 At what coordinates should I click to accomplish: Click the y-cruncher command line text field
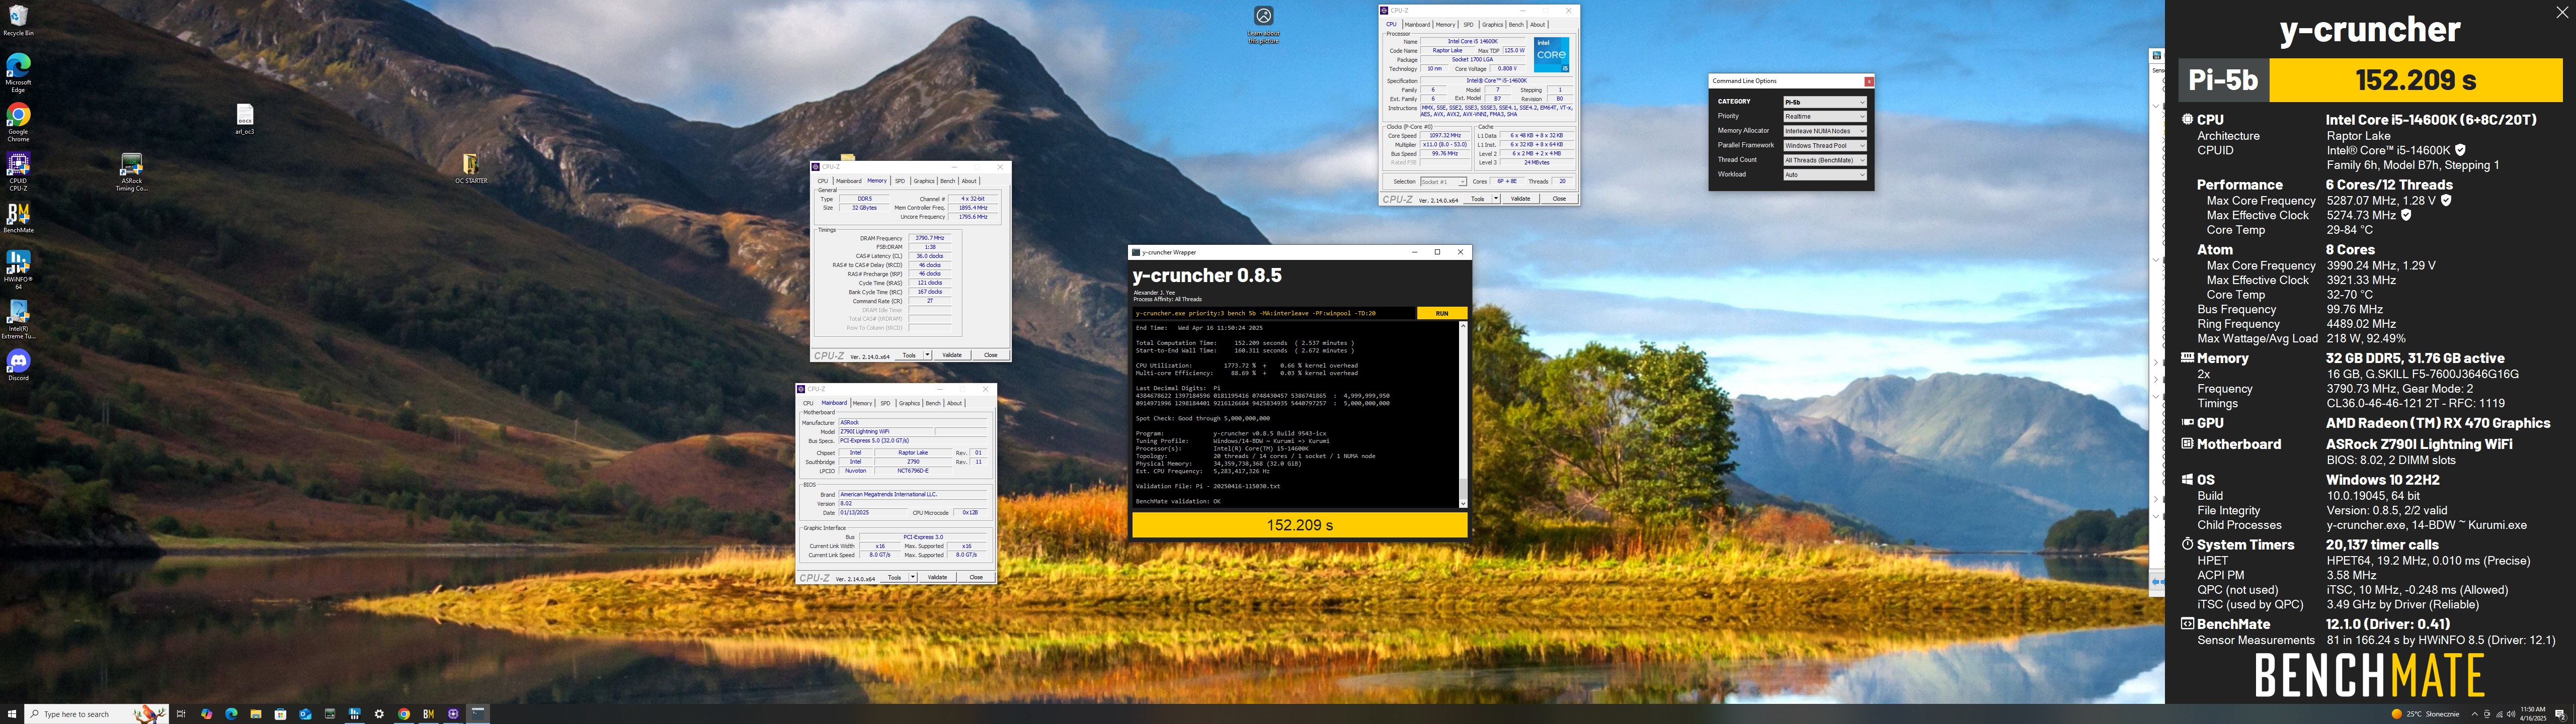click(x=1275, y=313)
